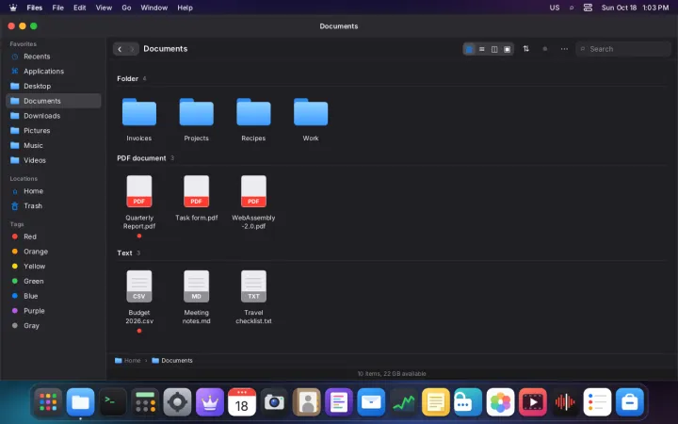Open the Files app menu
This screenshot has width=678, height=424.
tap(35, 8)
